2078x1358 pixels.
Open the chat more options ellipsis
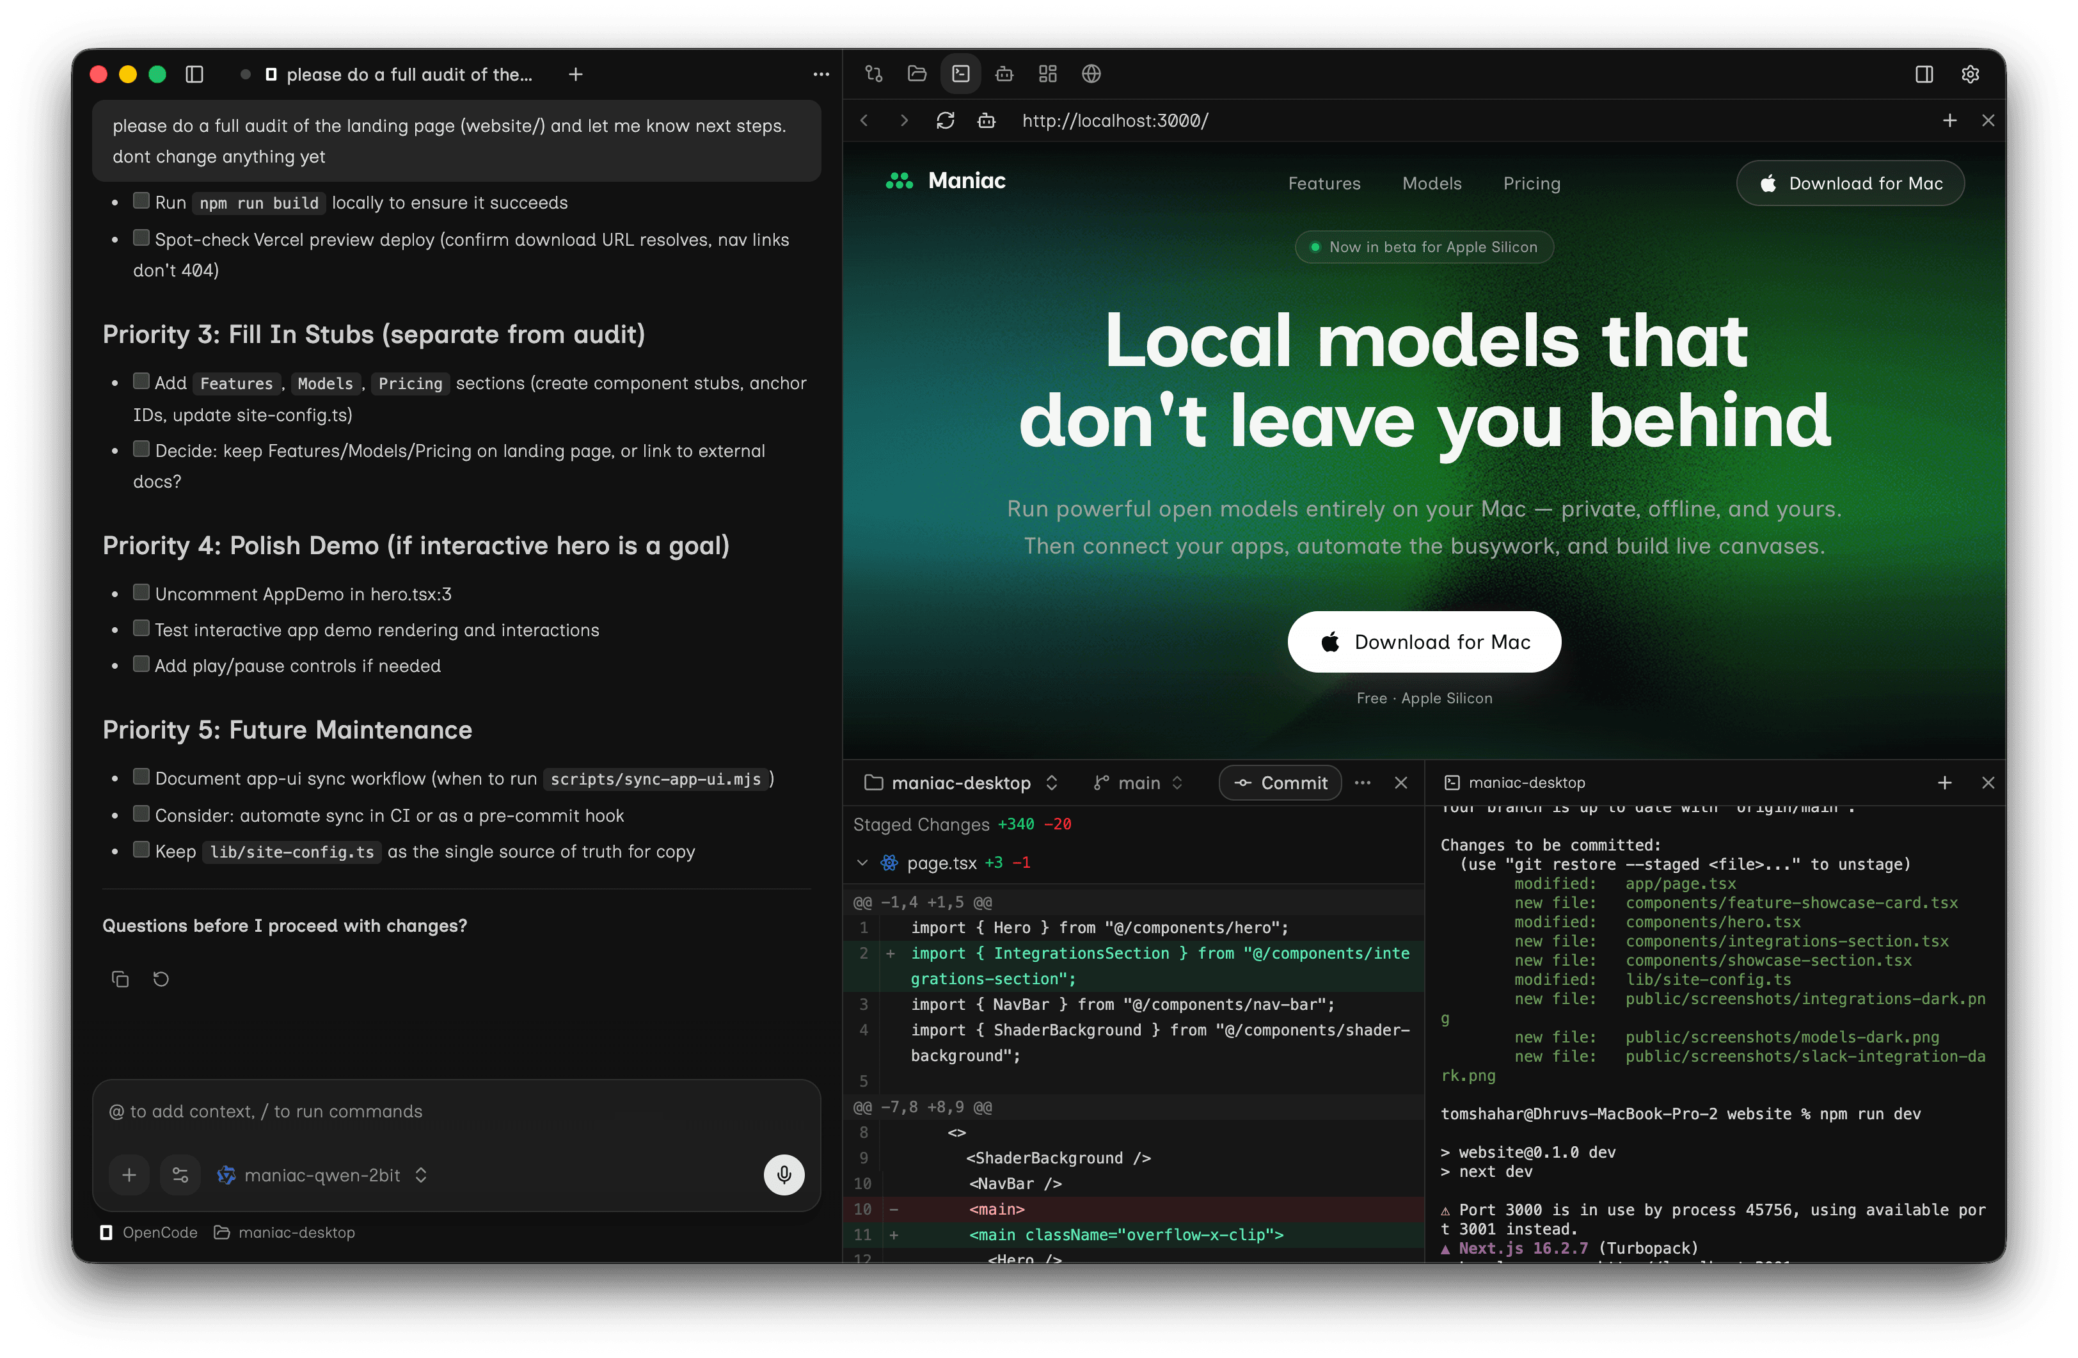point(821,74)
